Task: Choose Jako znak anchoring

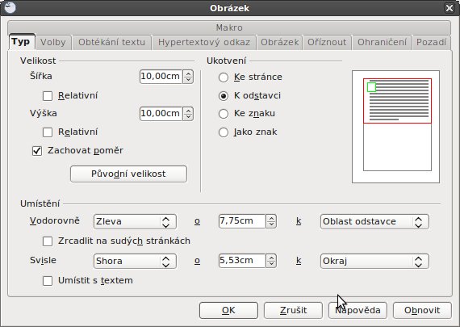Action: click(224, 132)
